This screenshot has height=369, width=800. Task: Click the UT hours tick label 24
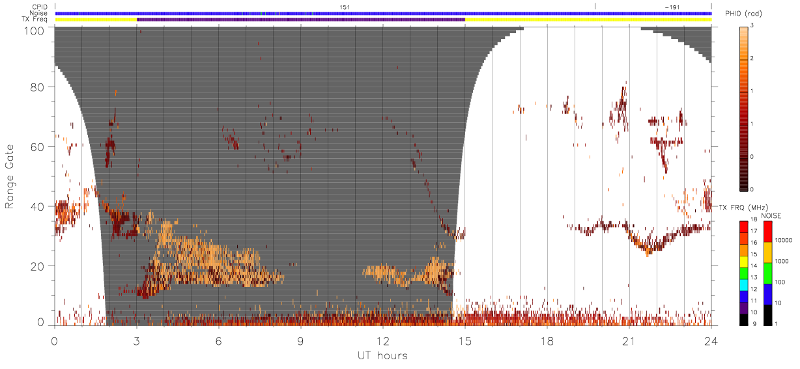coord(711,342)
